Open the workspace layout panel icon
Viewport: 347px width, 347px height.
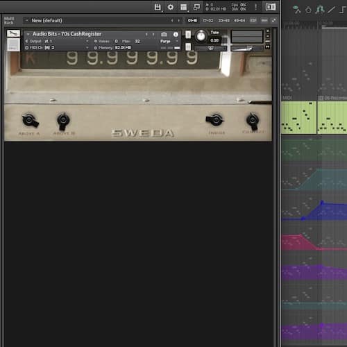tap(184, 8)
